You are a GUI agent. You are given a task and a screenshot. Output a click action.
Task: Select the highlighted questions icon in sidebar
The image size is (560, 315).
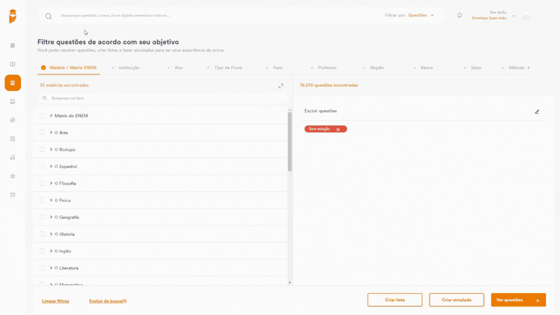13,83
